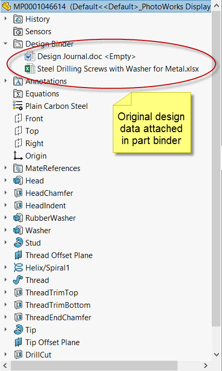This screenshot has width=222, height=371.
Task: Click the Equations folder icon
Action: pos(18,94)
